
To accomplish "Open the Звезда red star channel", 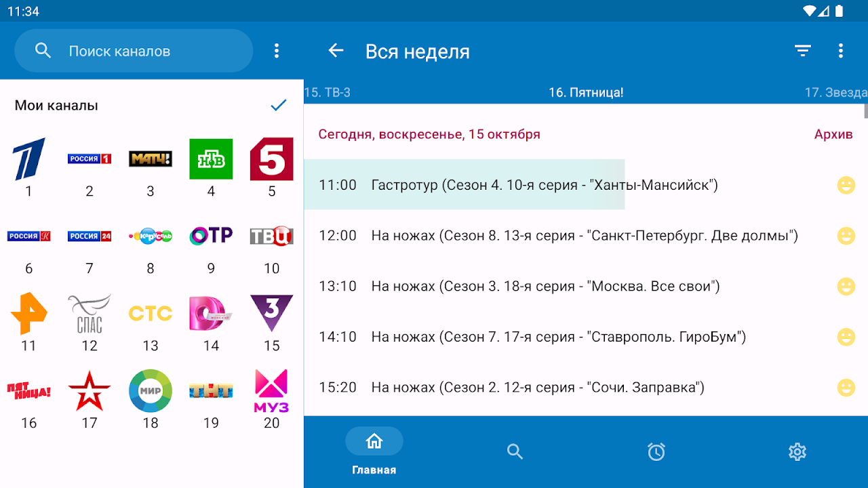I will click(x=90, y=391).
